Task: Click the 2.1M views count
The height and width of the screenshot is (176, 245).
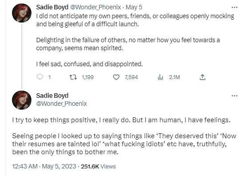Action: tap(174, 77)
